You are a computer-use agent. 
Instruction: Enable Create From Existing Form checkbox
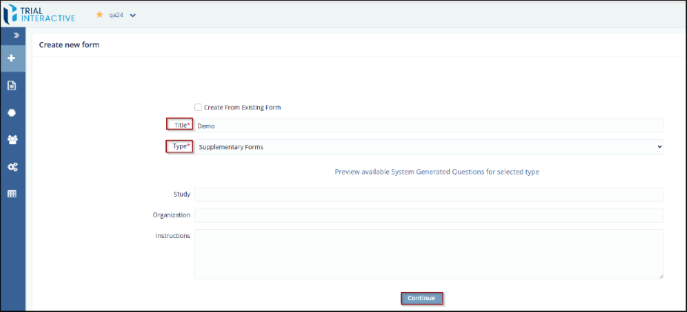tap(198, 107)
